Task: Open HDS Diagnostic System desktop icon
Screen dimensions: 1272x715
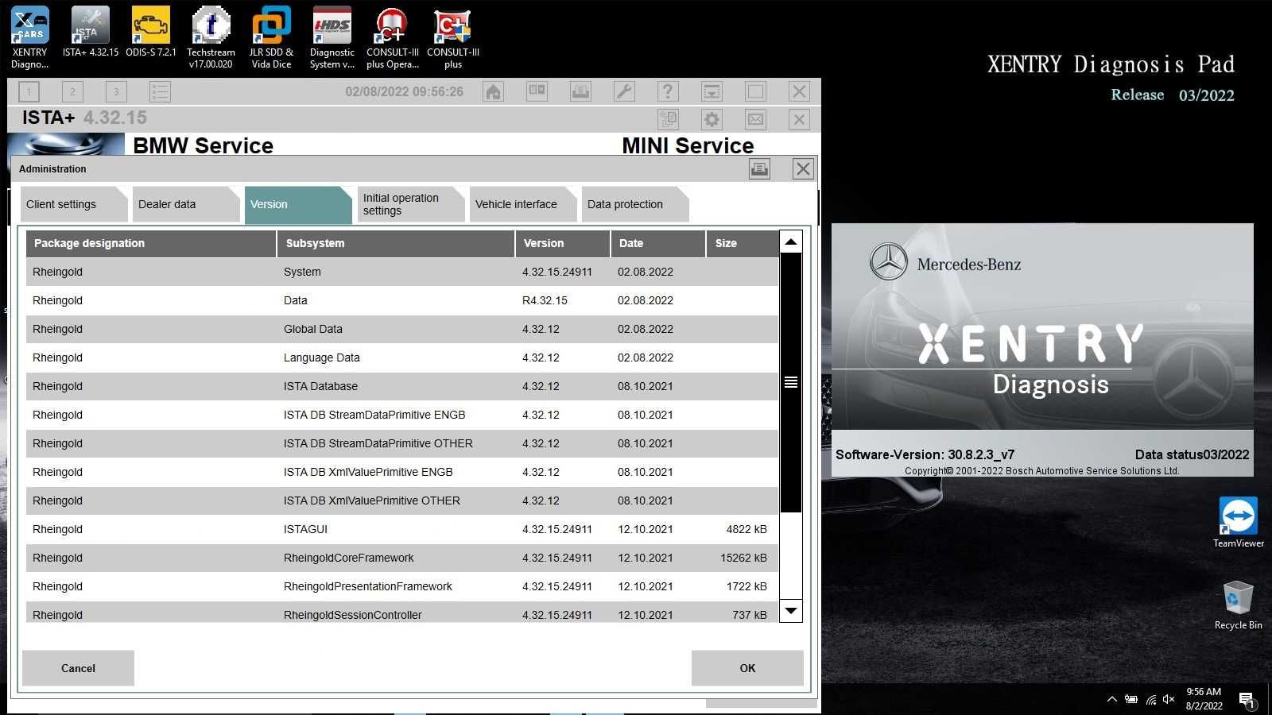Action: click(332, 38)
